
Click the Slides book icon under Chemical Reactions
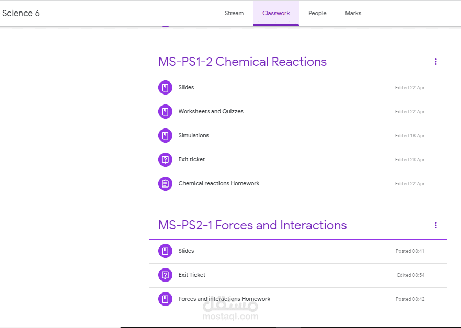pos(165,87)
